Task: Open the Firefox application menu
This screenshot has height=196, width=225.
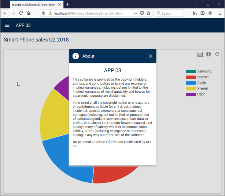Action: [x=219, y=13]
